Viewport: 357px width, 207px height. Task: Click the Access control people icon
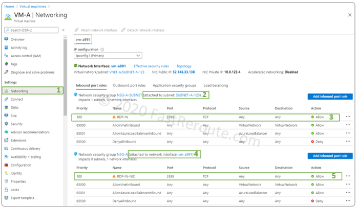click(6, 55)
